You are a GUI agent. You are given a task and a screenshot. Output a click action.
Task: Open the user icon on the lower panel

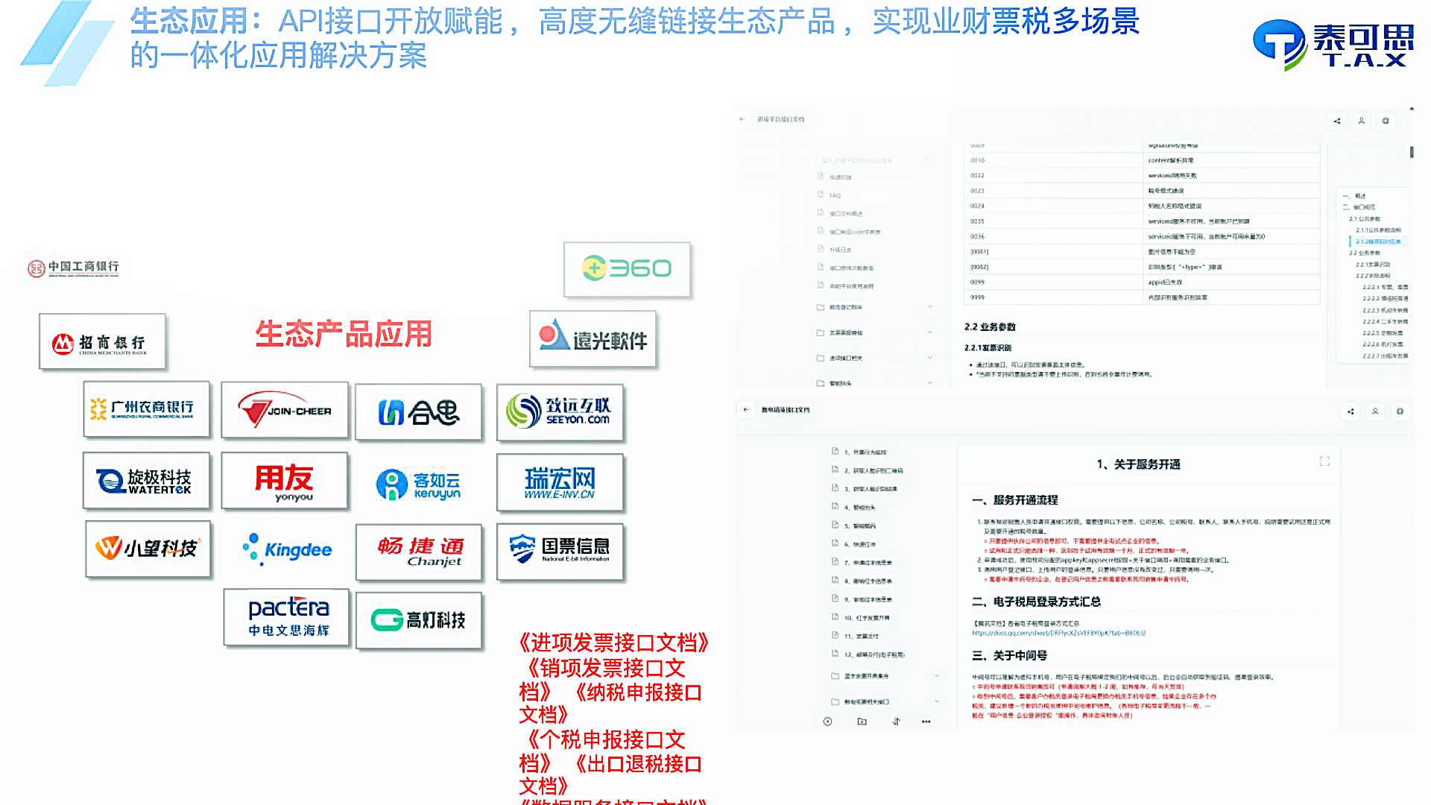(x=1376, y=411)
